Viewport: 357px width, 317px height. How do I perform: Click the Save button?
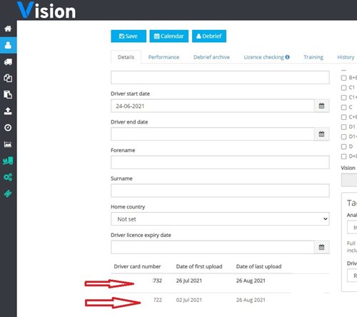pos(129,36)
